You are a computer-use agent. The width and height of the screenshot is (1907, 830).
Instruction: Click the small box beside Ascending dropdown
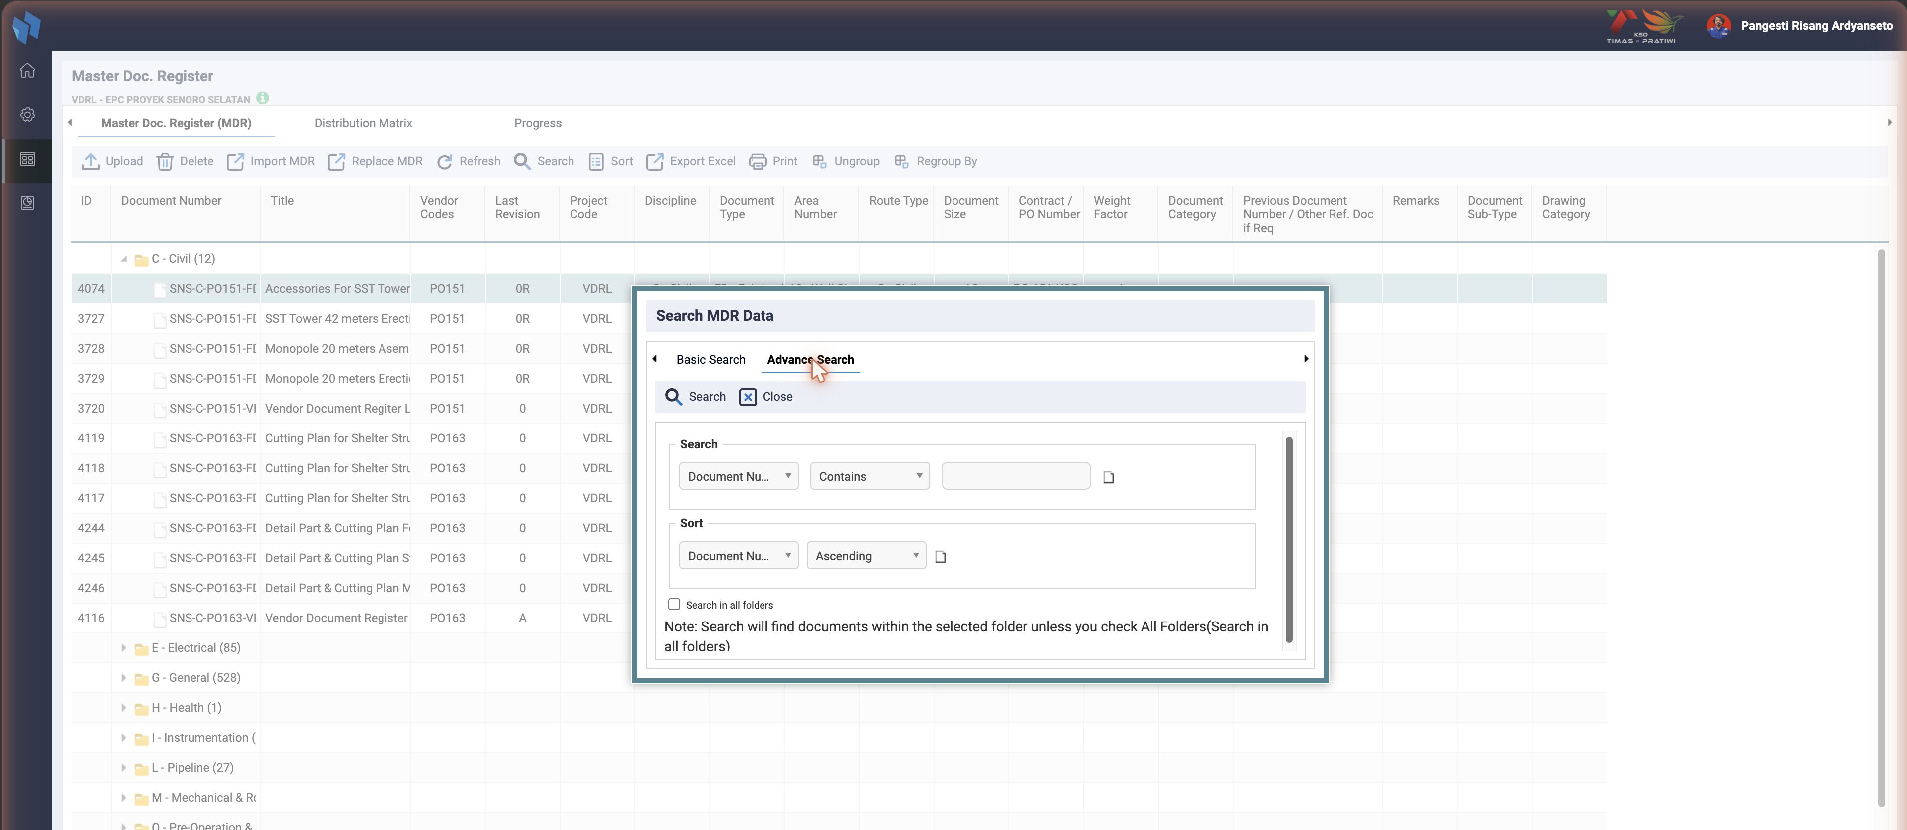pos(940,557)
